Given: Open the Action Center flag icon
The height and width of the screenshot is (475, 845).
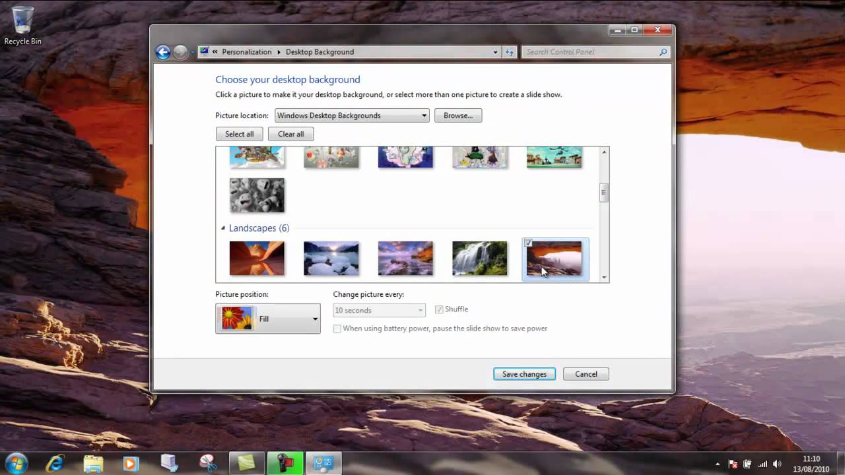Looking at the screenshot, I should coord(733,464).
